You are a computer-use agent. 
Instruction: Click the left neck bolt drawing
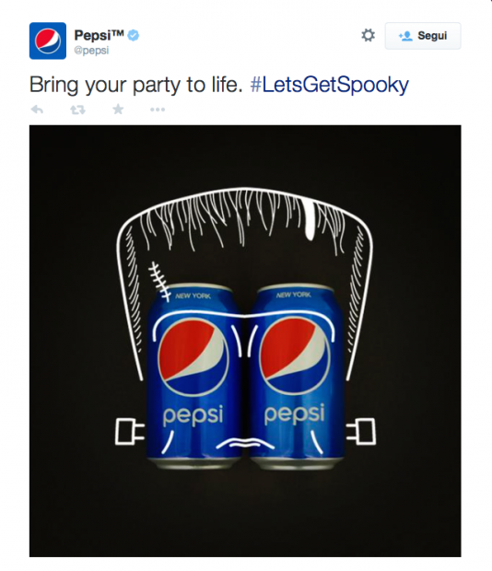pos(130,432)
